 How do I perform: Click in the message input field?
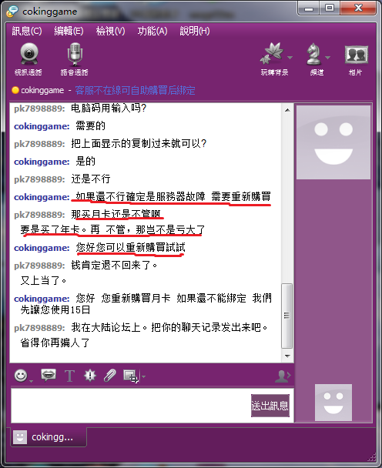pos(131,406)
